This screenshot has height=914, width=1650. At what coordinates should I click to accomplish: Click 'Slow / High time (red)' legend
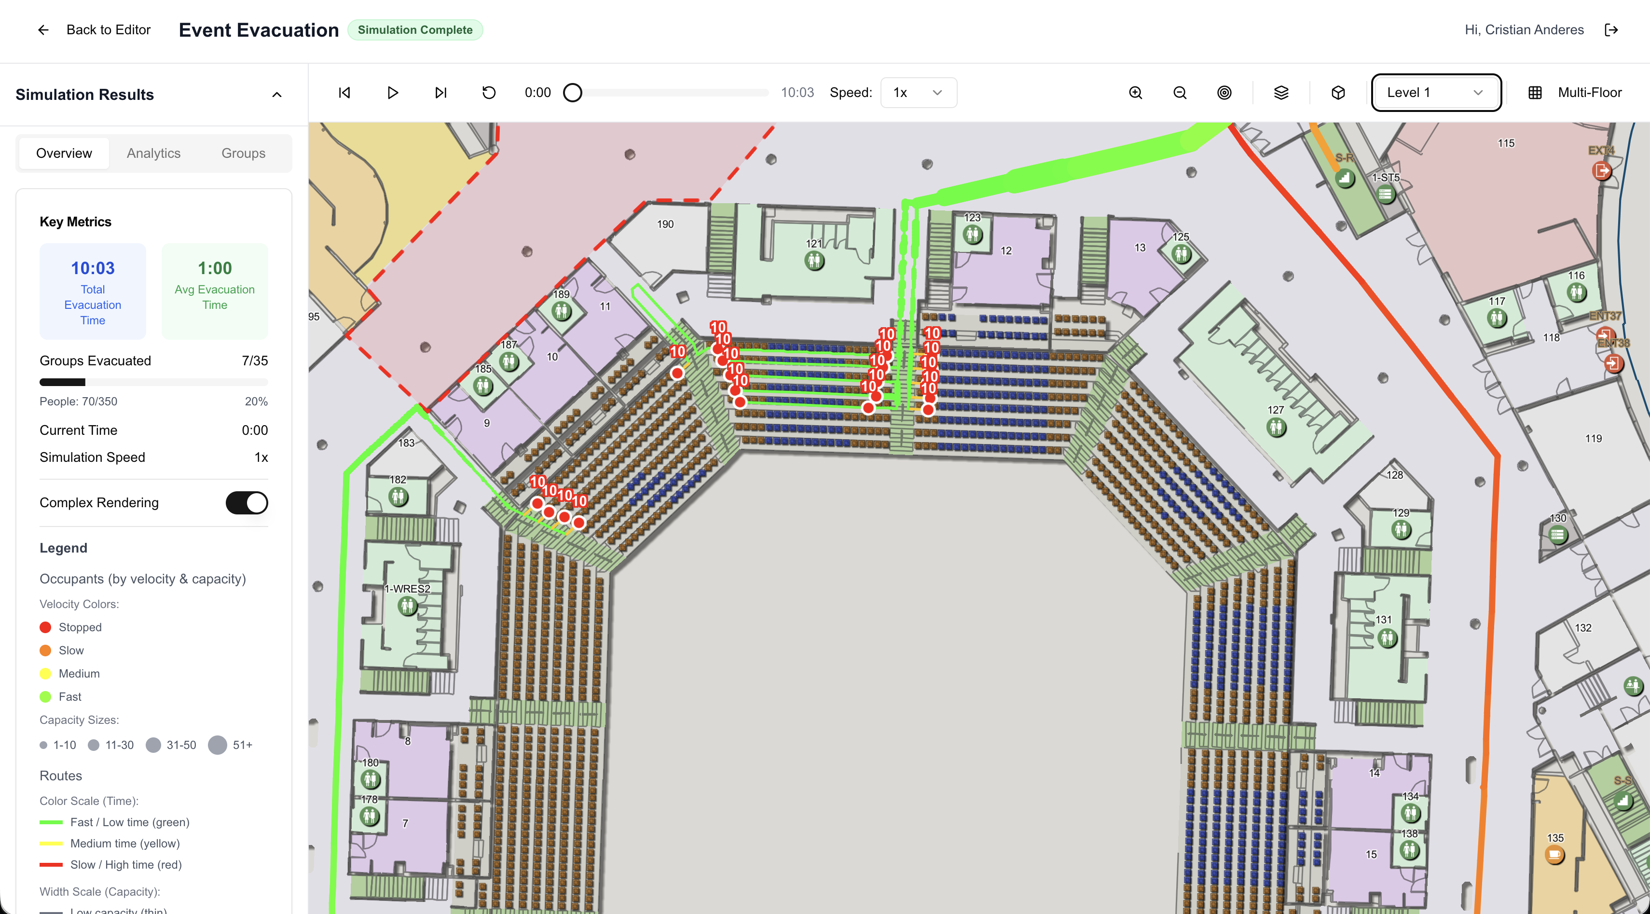126,865
